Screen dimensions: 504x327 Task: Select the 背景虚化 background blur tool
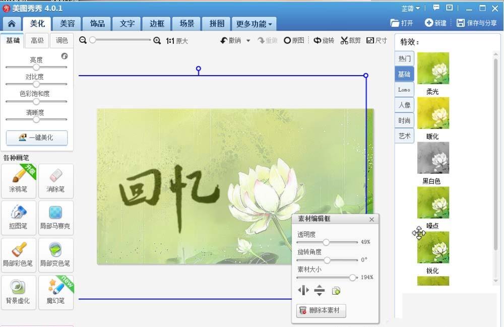tap(19, 292)
